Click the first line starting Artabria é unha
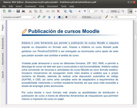The height and width of the screenshot is (108, 137). [x=70, y=43]
